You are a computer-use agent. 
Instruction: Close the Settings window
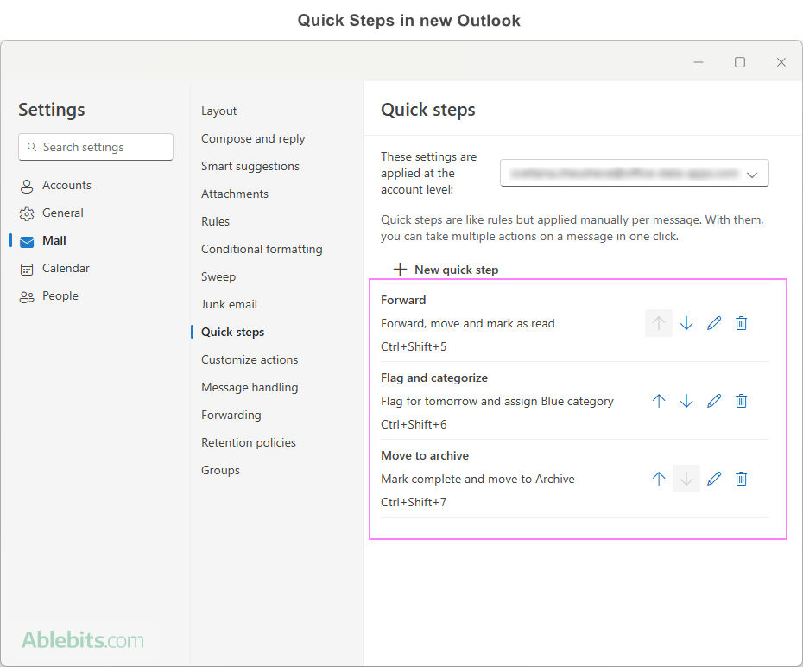[781, 62]
